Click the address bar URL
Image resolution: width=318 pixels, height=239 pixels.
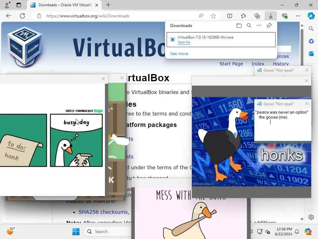click(88, 16)
